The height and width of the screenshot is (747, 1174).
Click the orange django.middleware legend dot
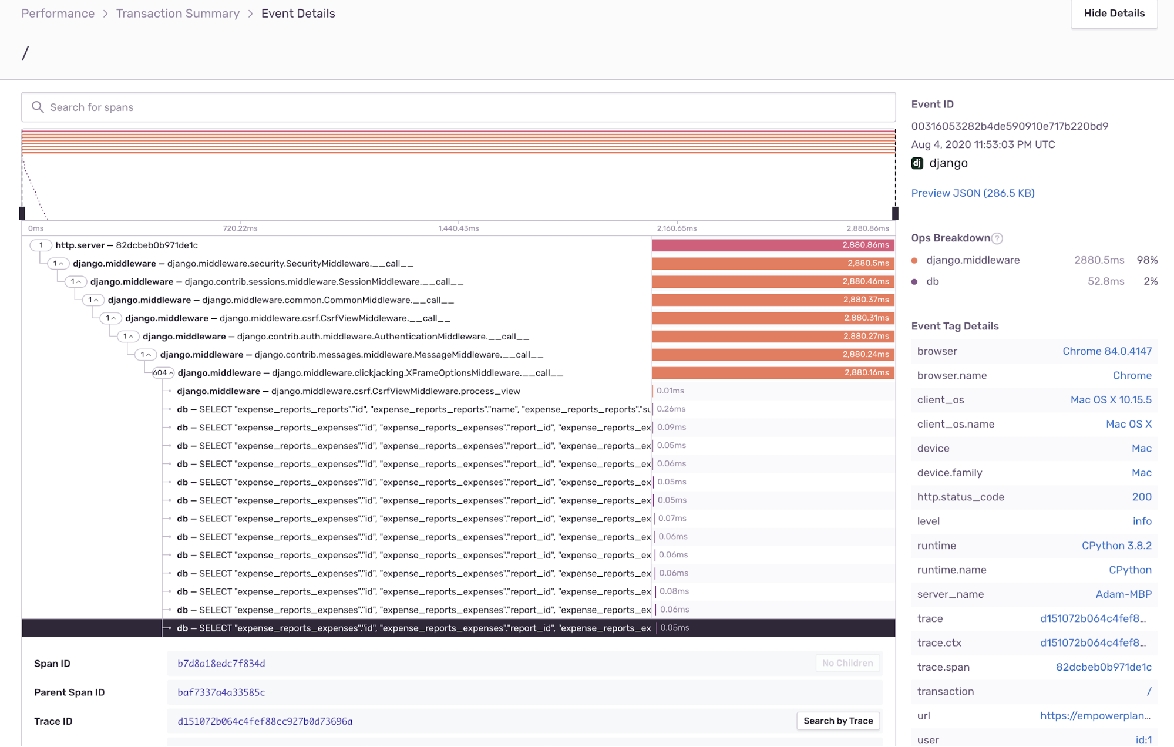click(914, 260)
